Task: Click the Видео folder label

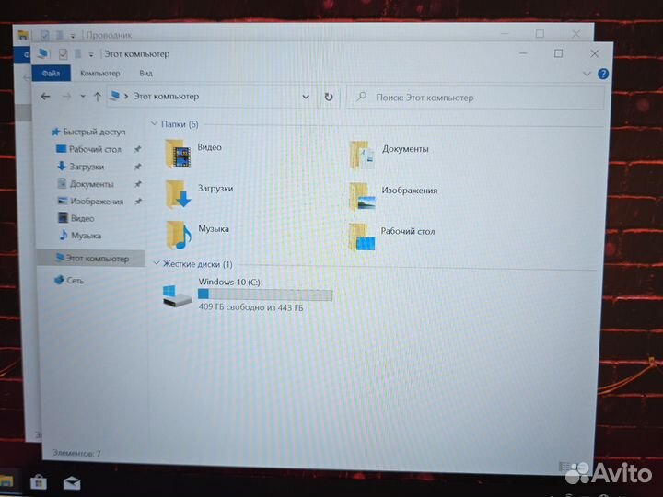Action: tap(209, 147)
